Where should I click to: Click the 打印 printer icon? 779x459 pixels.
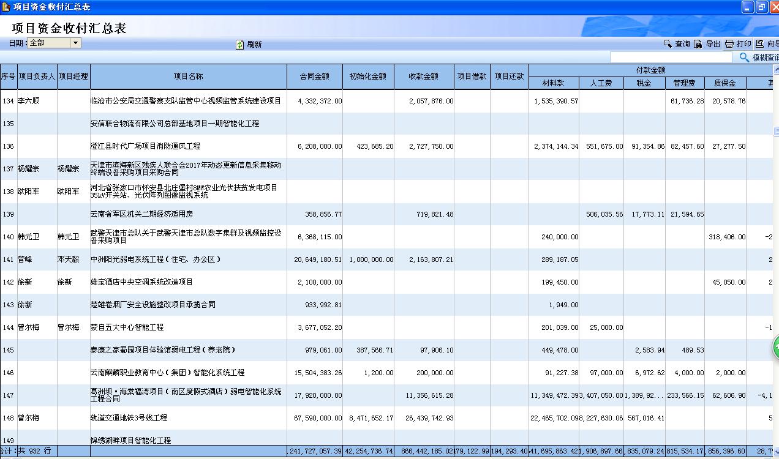[x=729, y=44]
